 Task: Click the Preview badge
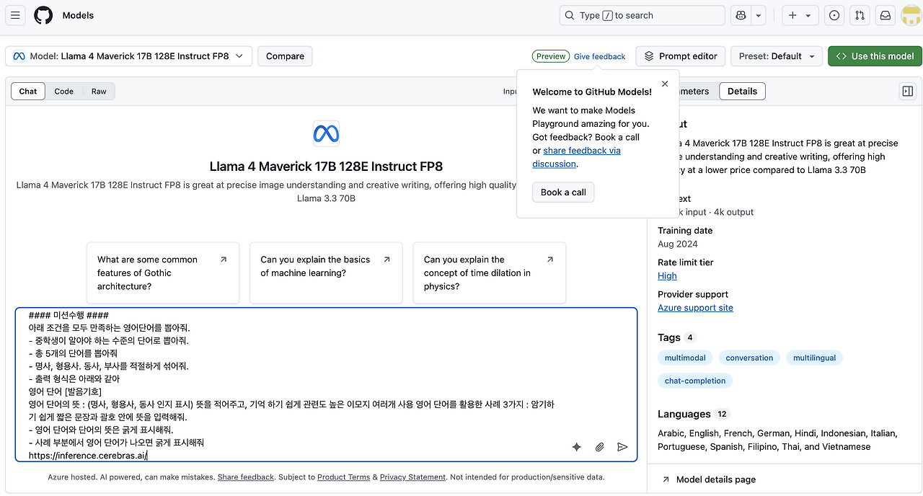[x=551, y=56]
